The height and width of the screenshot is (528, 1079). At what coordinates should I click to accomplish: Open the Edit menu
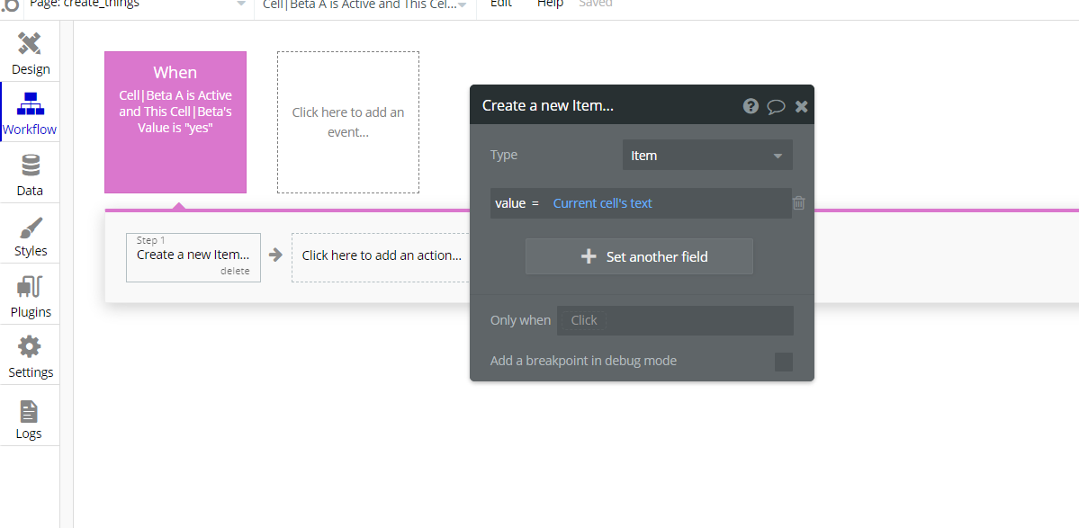(501, 4)
